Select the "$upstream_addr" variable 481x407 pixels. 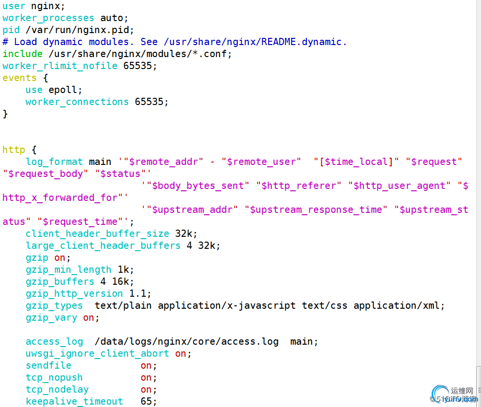tap(192, 209)
